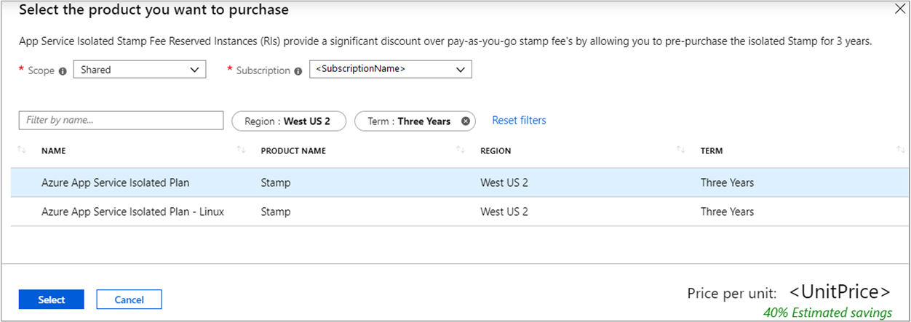Open the Region West US 2 filter

[x=287, y=121]
